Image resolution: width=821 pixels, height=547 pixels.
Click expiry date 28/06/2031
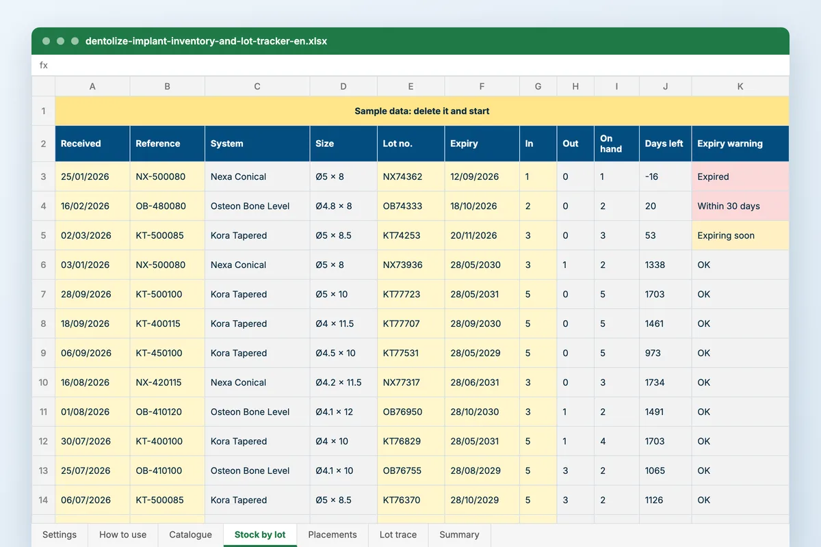[482, 382]
